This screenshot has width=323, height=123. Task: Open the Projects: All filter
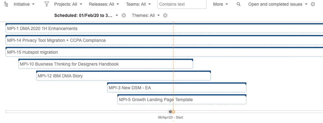68,4
